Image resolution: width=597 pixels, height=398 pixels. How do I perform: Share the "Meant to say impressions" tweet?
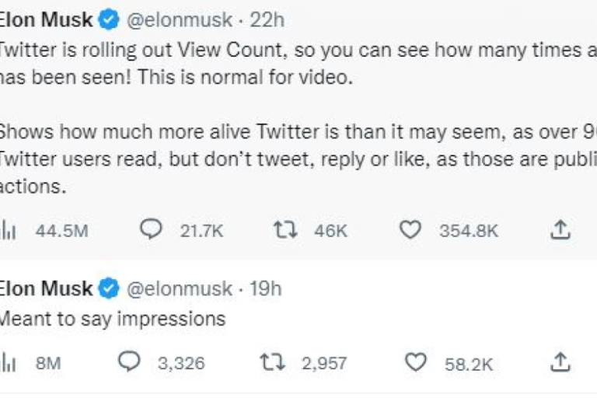point(560,362)
